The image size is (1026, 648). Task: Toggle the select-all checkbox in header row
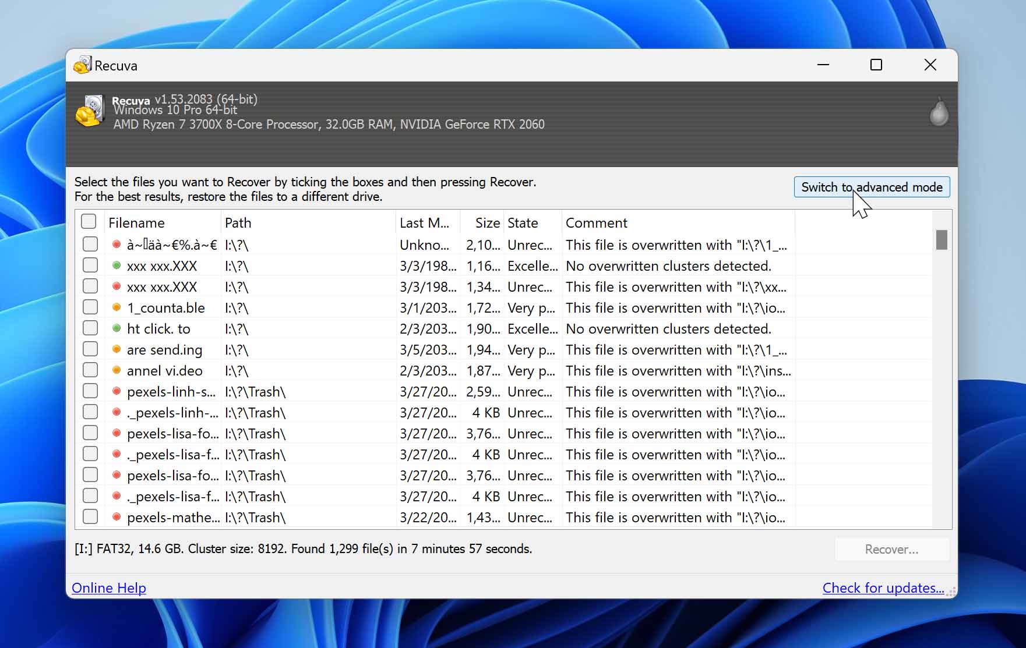point(89,221)
